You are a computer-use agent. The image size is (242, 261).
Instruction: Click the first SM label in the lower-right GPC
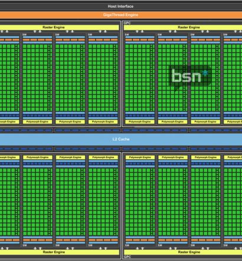[127, 245]
